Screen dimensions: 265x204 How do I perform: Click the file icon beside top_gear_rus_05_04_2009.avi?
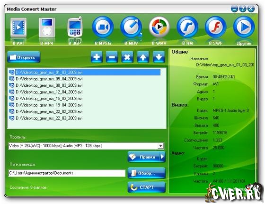pyautogui.click(x=11, y=79)
